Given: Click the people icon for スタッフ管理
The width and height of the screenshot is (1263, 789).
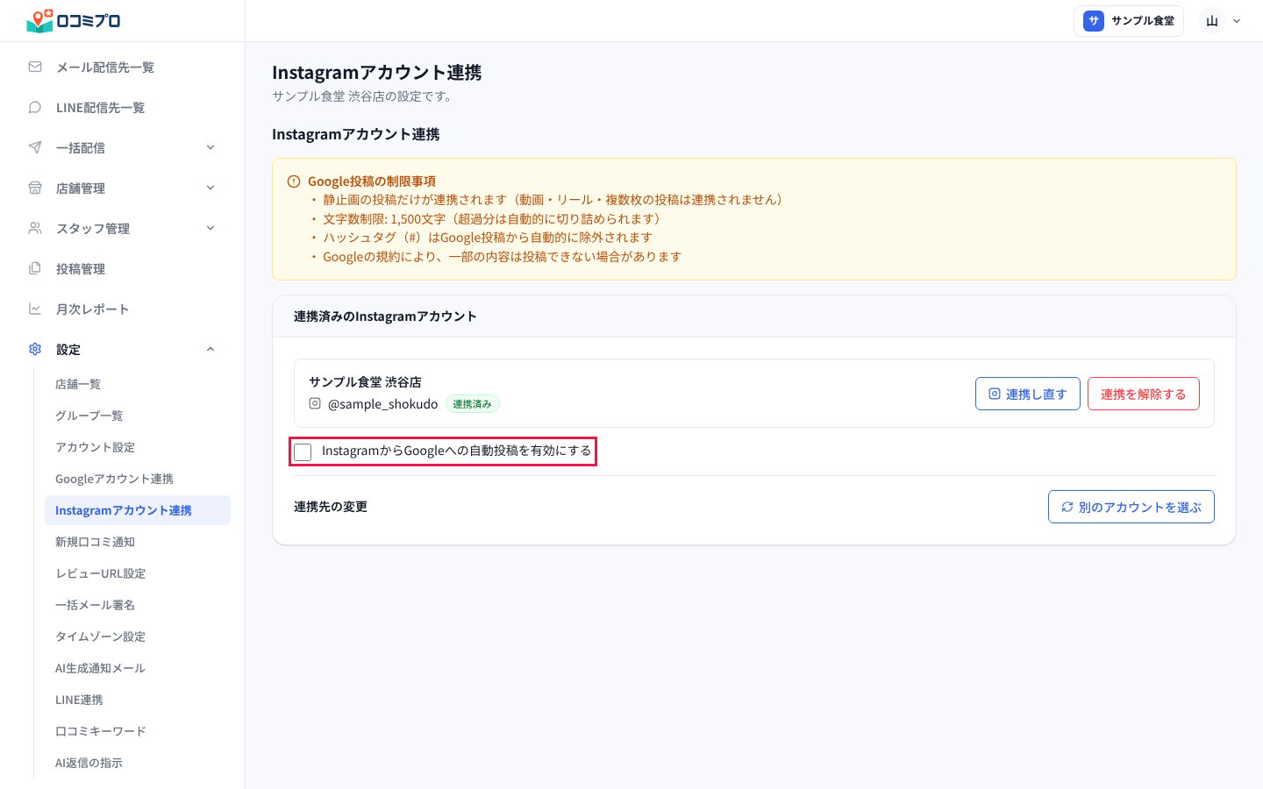Looking at the screenshot, I should [35, 228].
